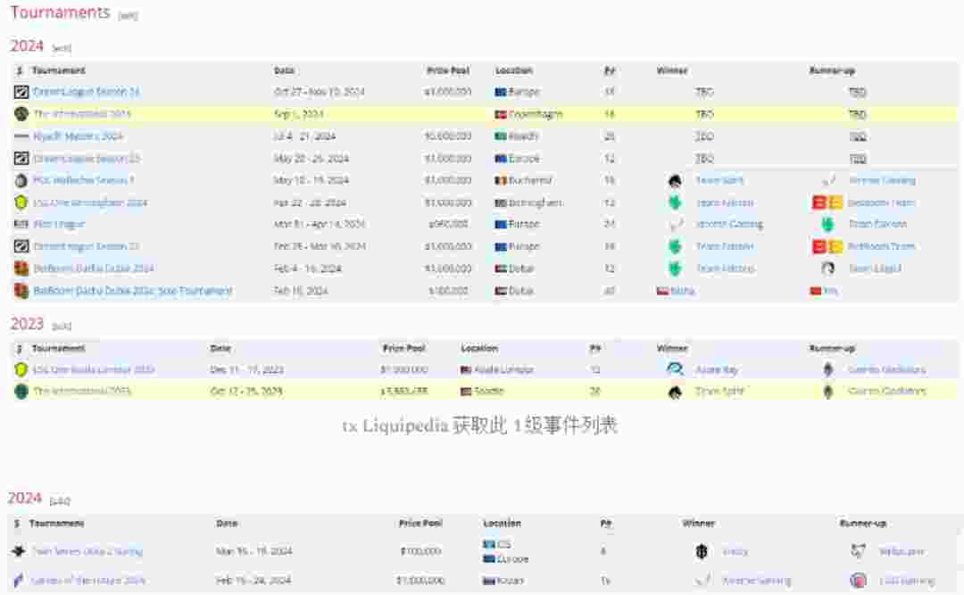Viewport: 964px width, 595px height.
Task: Click The International 2023 tournament icon
Action: click(x=21, y=392)
